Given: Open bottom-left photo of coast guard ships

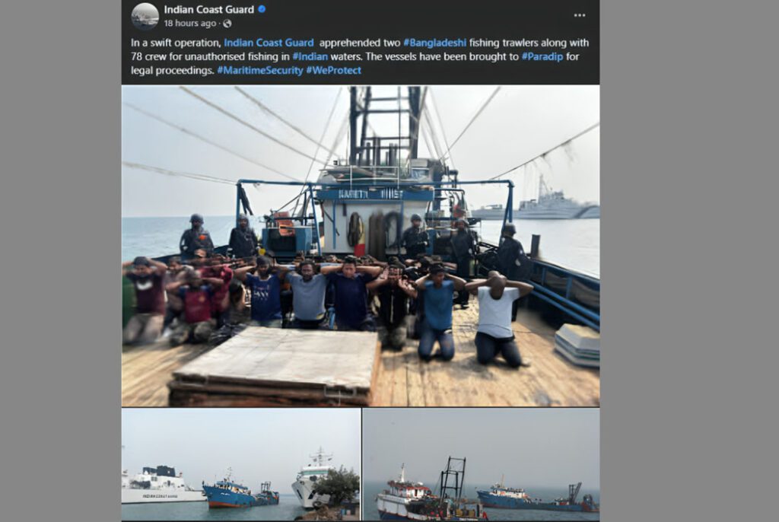Looking at the screenshot, I should tap(241, 464).
